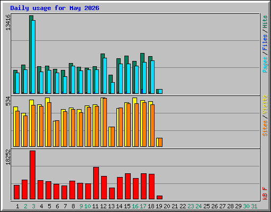Screen dimensions: 271x212
Task: Click day 13 on the x-axis
Action: (111, 206)
